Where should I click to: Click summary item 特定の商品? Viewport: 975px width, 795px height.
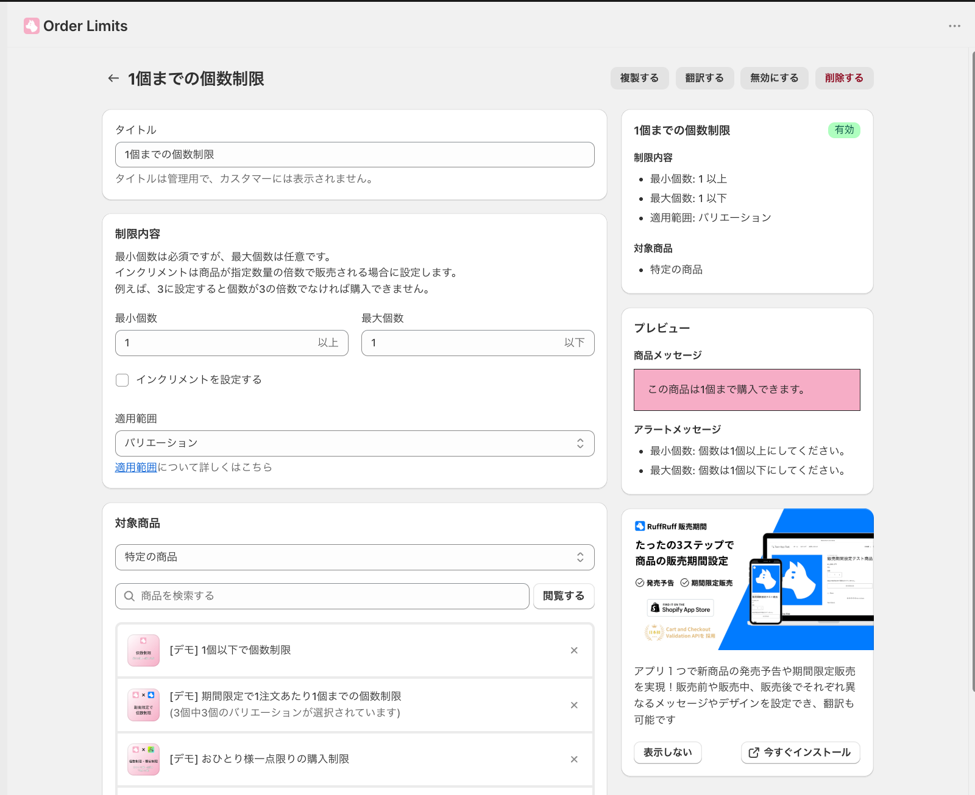(x=676, y=270)
